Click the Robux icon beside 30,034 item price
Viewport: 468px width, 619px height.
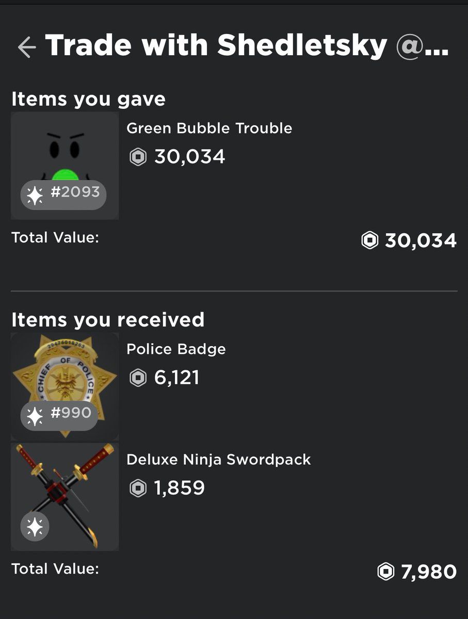pyautogui.click(x=138, y=157)
